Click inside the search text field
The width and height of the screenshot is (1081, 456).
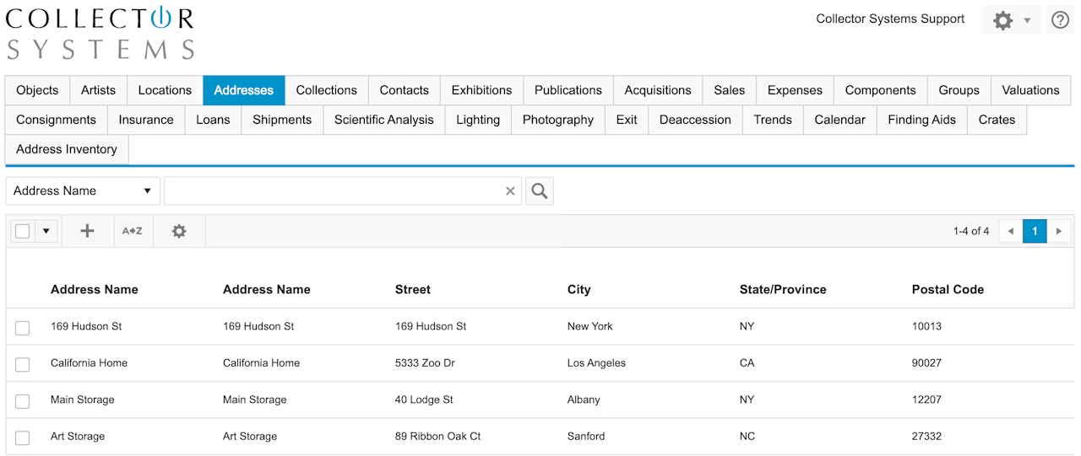(334, 191)
